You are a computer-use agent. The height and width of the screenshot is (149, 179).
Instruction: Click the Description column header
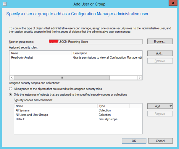[107, 53]
